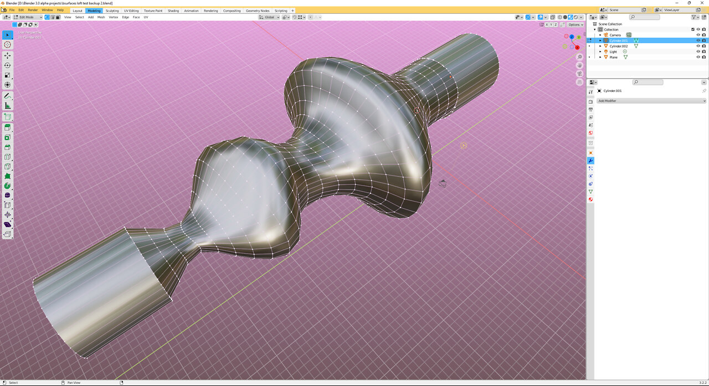Select the Annotate tool
This screenshot has height=386, width=709.
8,96
